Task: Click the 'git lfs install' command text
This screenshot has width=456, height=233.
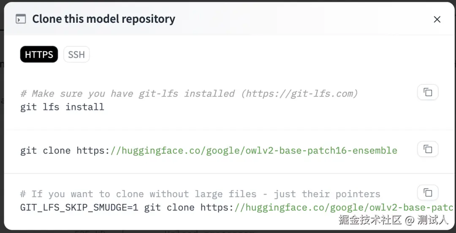Action: click(x=62, y=107)
